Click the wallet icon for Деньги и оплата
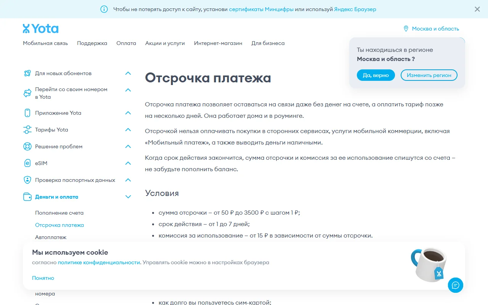The image size is (488, 305). tap(27, 197)
